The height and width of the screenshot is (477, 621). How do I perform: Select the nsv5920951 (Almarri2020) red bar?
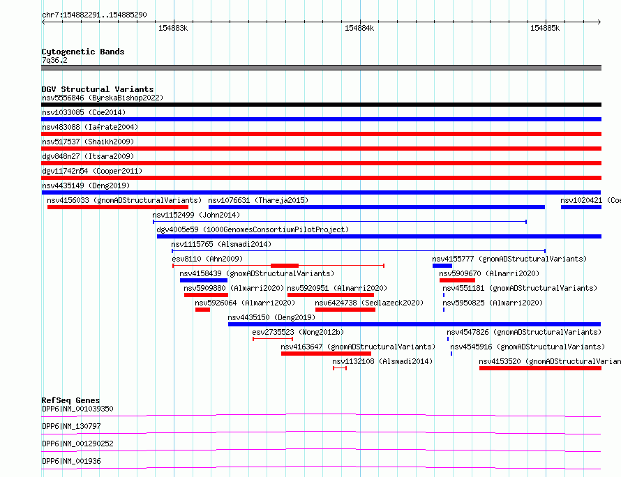[x=331, y=295]
